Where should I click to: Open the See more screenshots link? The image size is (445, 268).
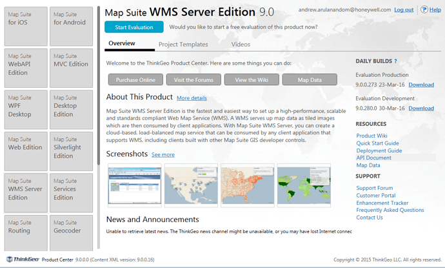(163, 154)
